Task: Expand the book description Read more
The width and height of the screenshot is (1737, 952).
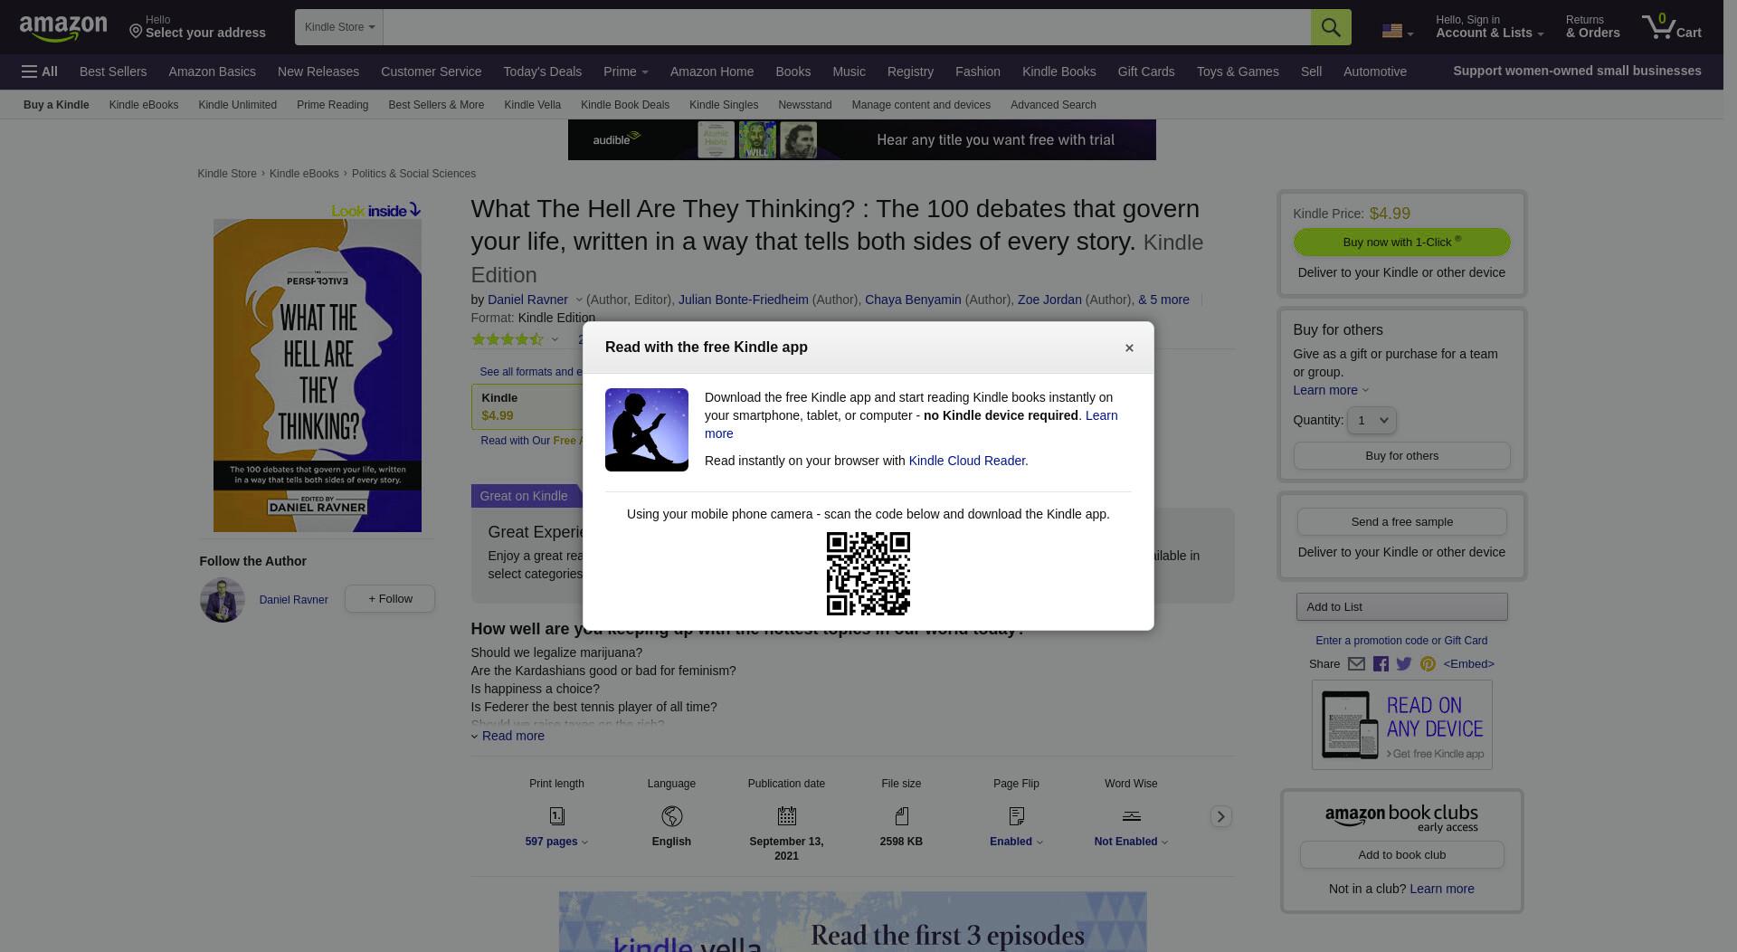Action: [508, 736]
